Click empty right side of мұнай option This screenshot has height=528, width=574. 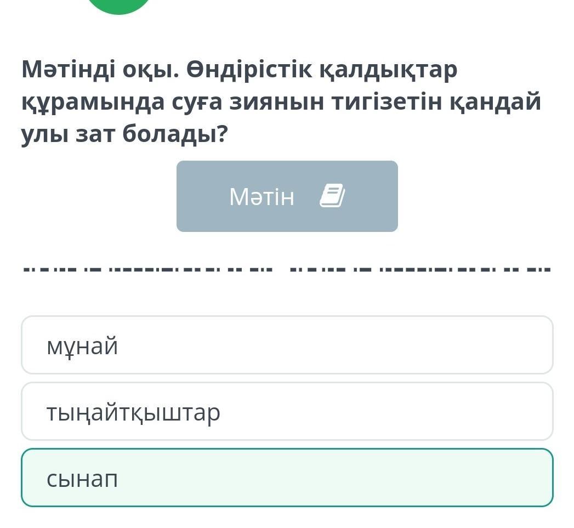[439, 345]
